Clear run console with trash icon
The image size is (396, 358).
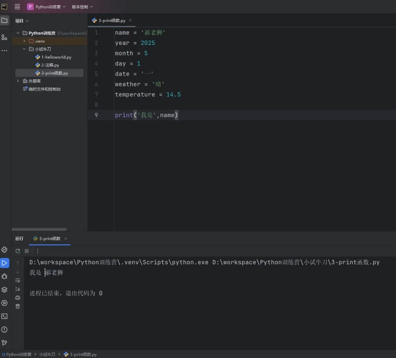click(x=18, y=306)
